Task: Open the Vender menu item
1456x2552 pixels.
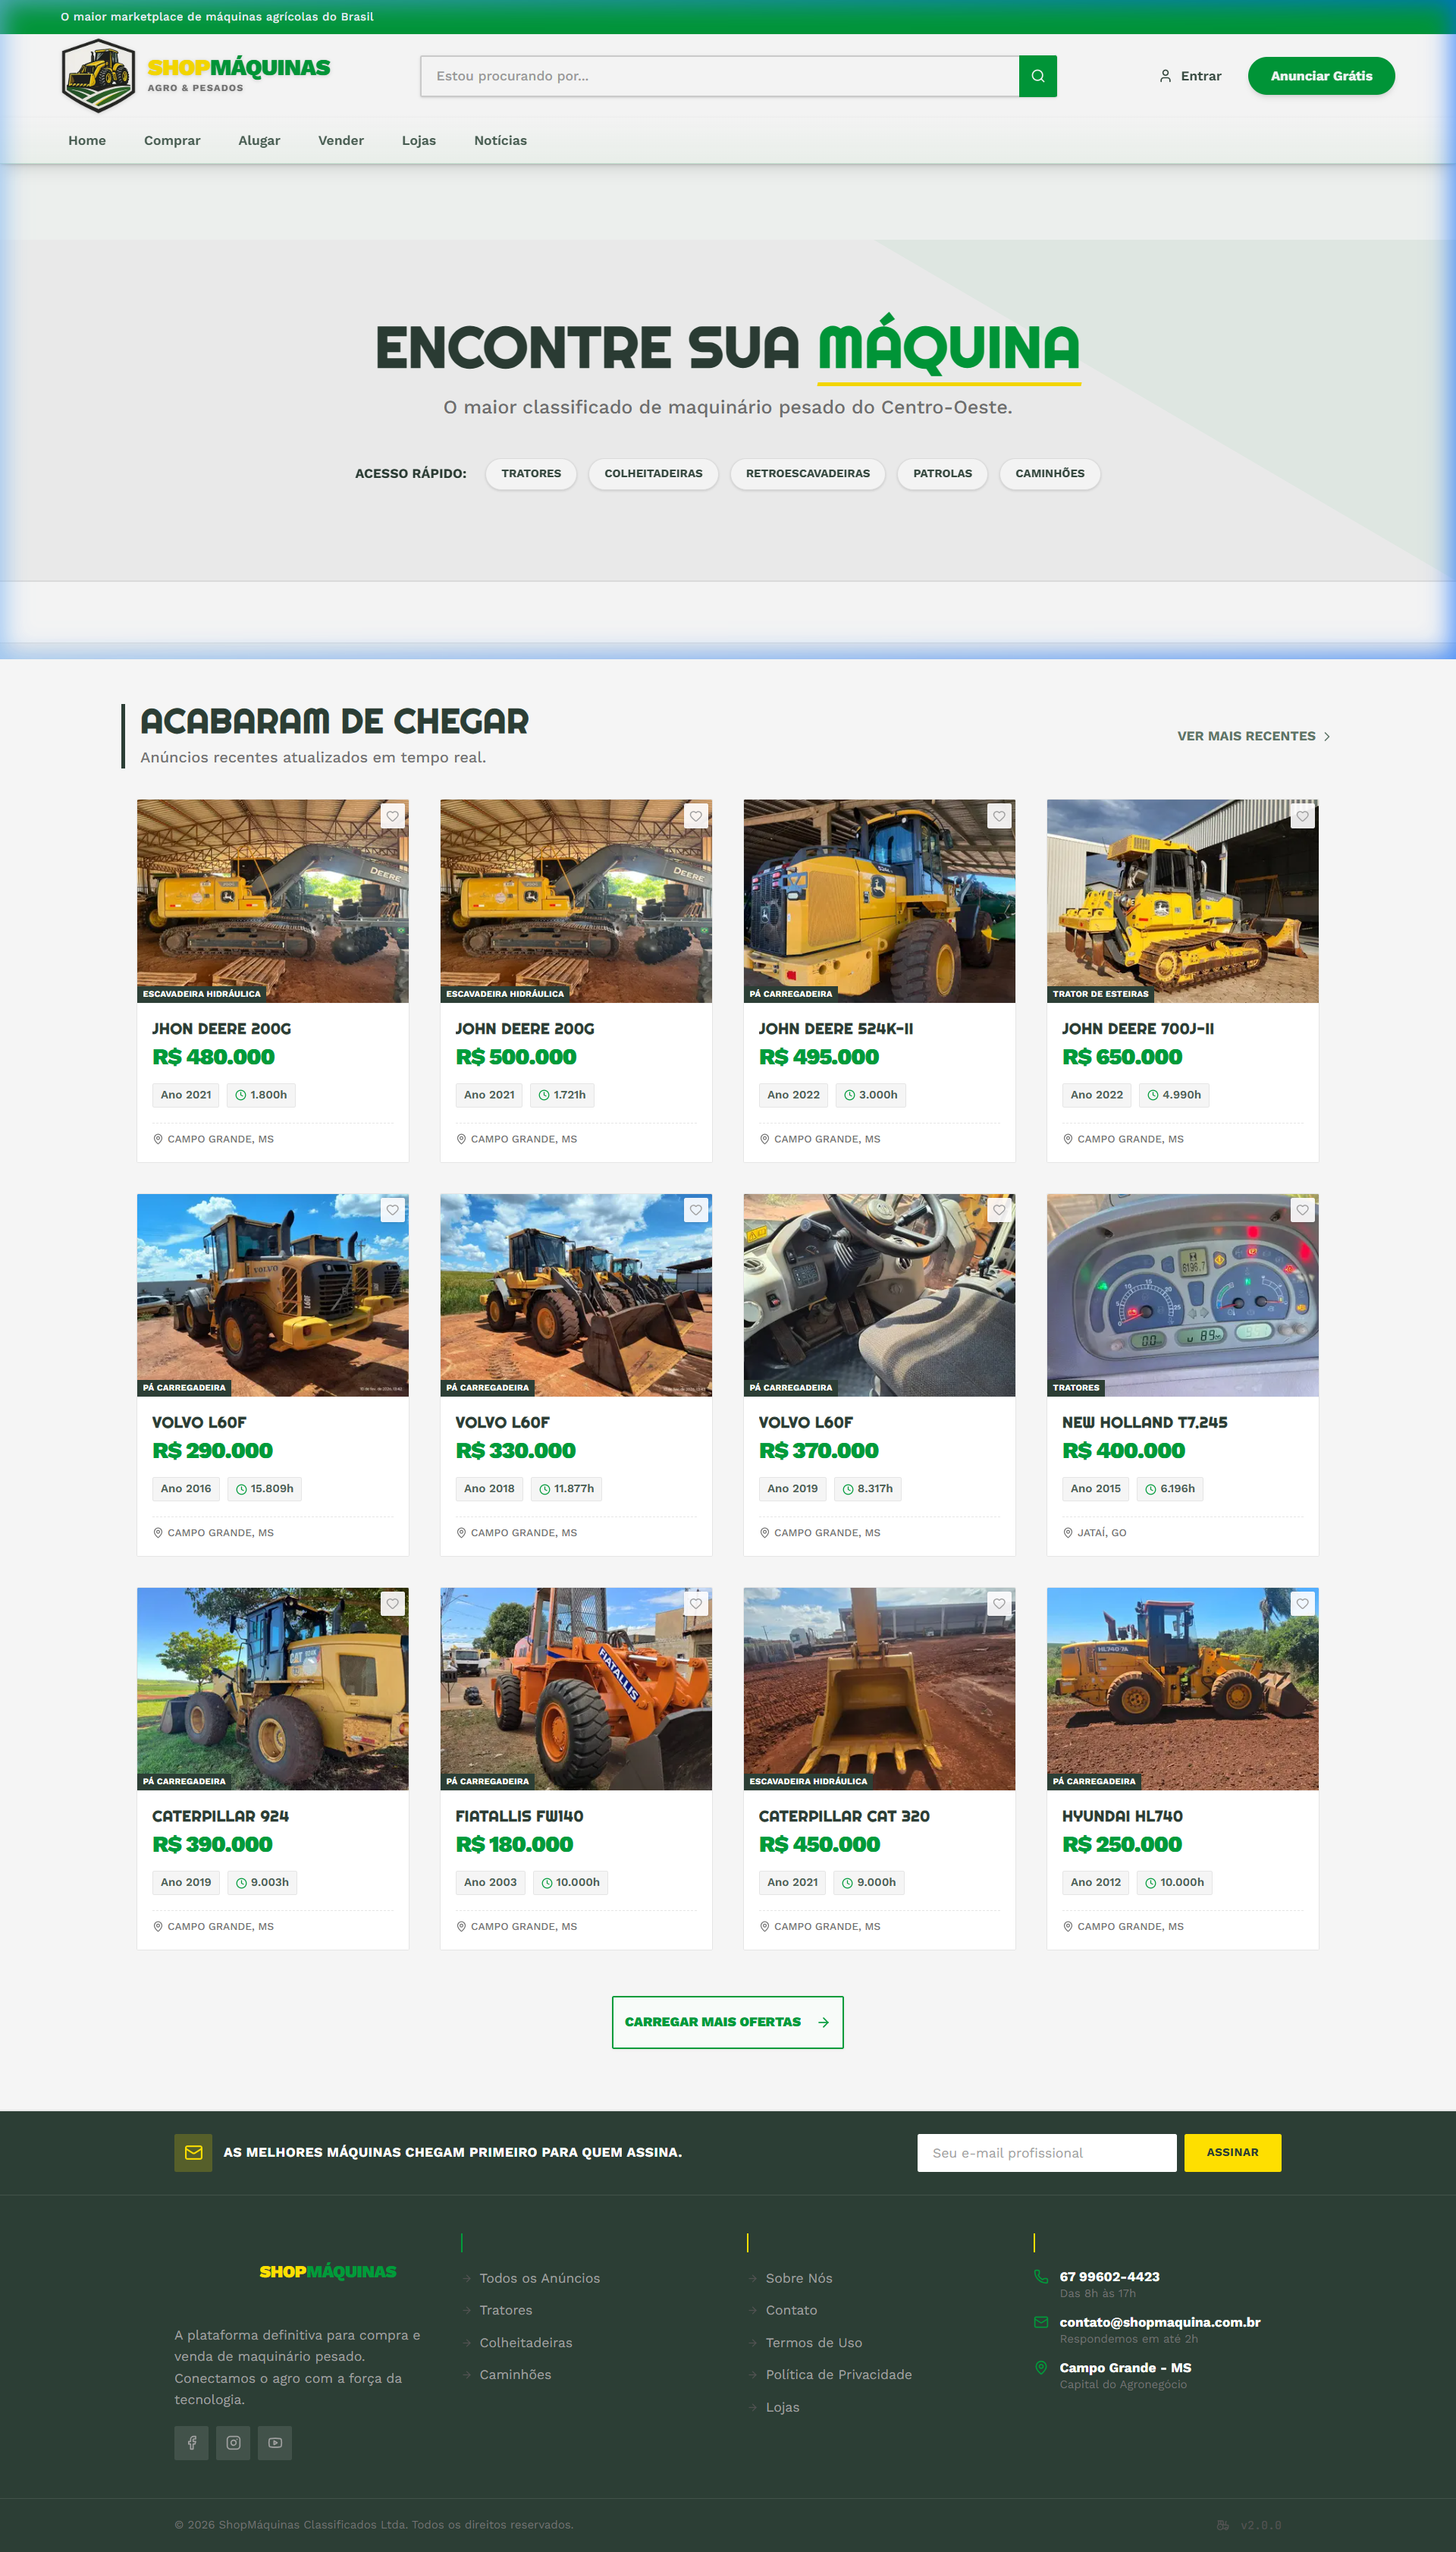Action: point(341,141)
